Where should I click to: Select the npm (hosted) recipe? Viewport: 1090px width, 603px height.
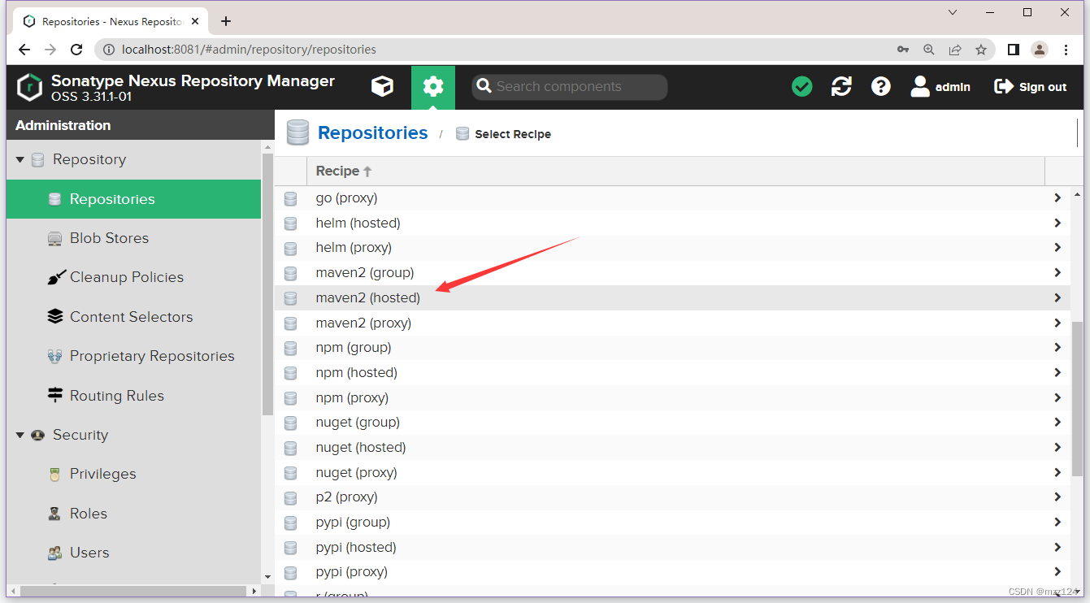(673, 372)
